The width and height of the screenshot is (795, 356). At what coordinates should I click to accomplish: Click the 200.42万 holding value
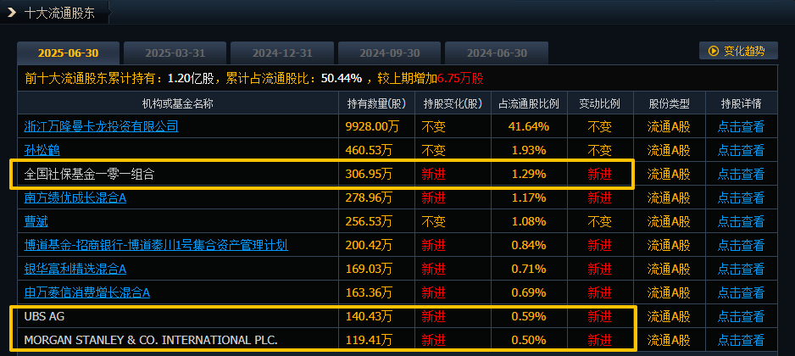[x=369, y=246]
